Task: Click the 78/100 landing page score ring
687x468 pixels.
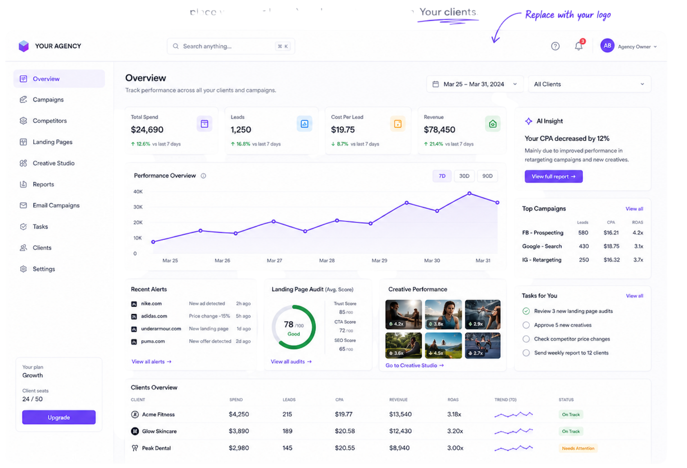Action: (x=294, y=327)
